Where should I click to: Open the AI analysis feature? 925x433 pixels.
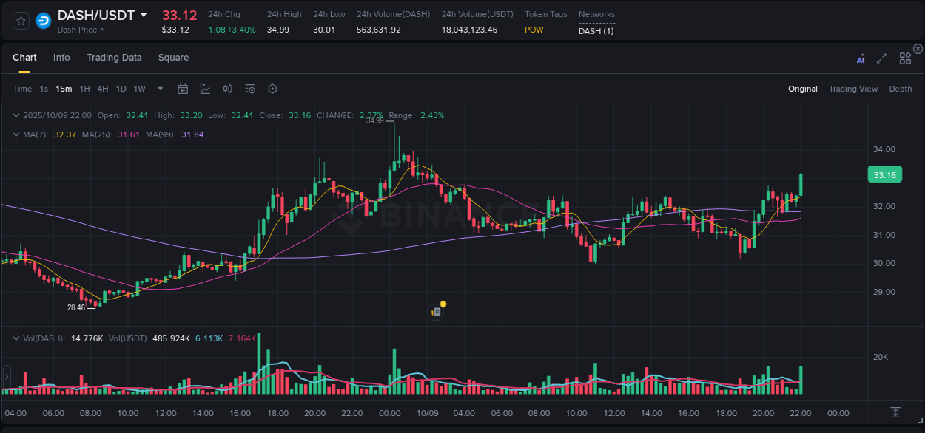click(861, 58)
